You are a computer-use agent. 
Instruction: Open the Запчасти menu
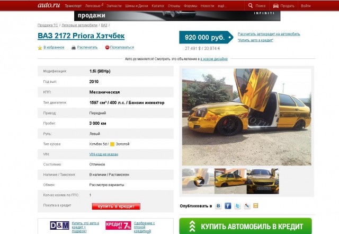pyautogui.click(x=114, y=6)
